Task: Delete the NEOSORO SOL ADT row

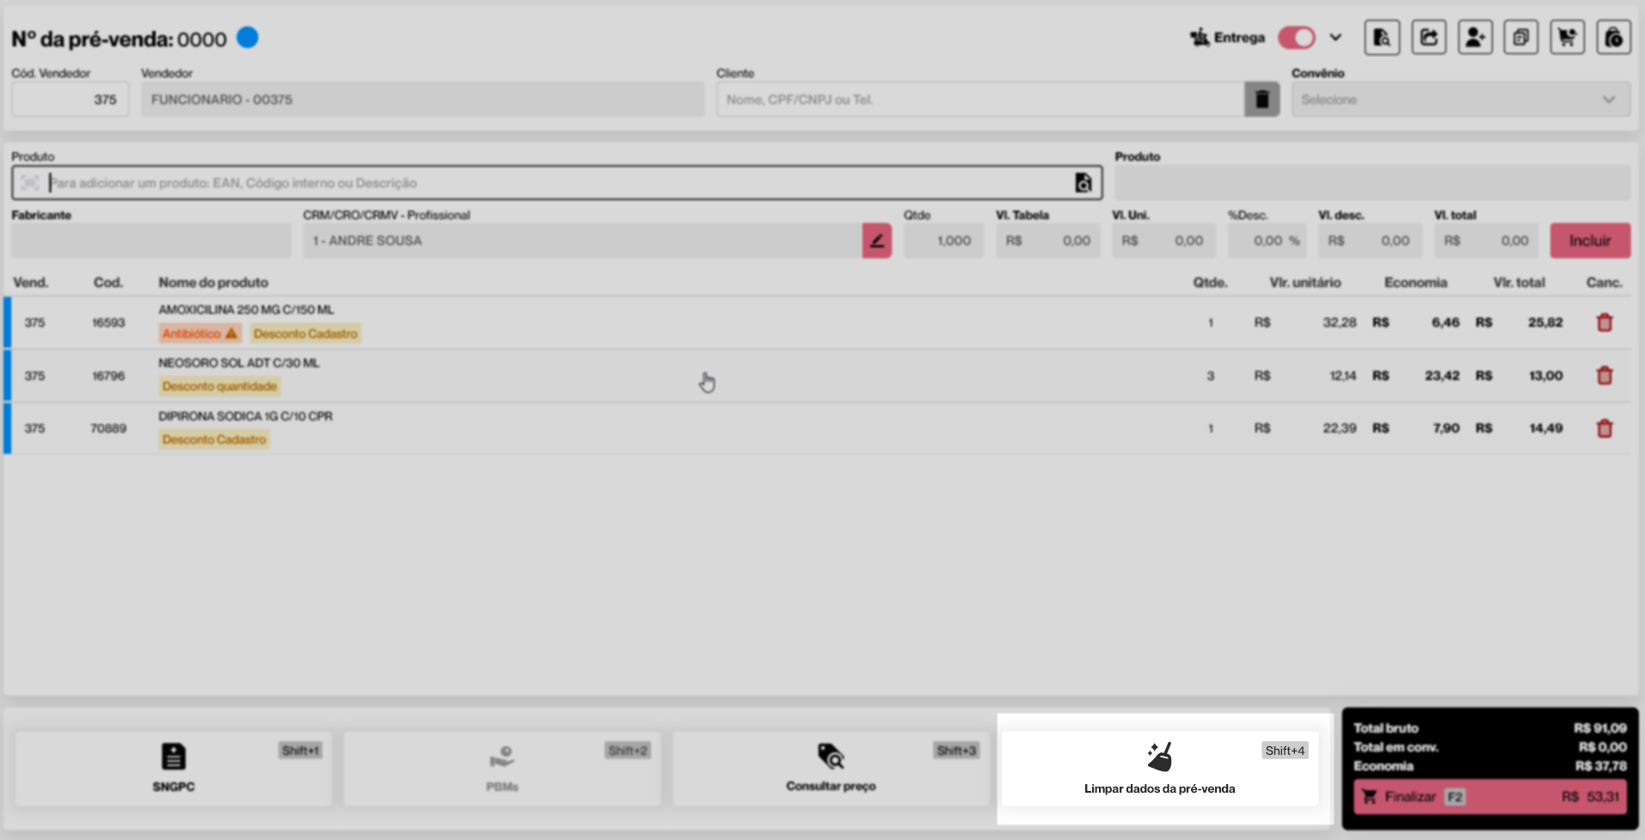Action: (x=1605, y=376)
